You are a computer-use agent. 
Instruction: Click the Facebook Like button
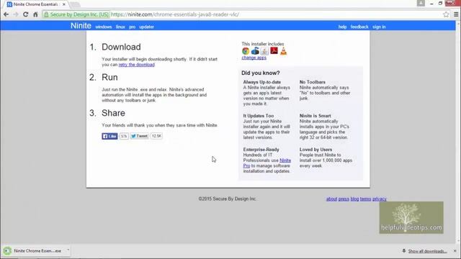pyautogui.click(x=109, y=136)
